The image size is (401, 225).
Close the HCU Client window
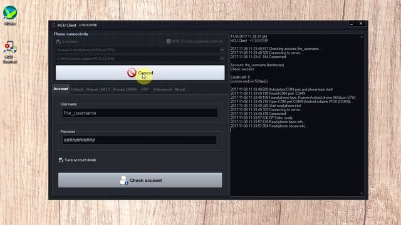[x=361, y=24]
